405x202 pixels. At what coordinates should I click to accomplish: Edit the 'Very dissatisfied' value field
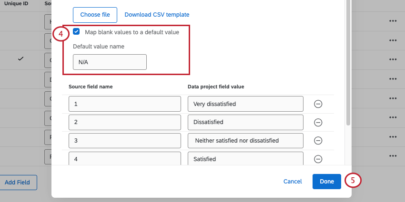(245, 104)
